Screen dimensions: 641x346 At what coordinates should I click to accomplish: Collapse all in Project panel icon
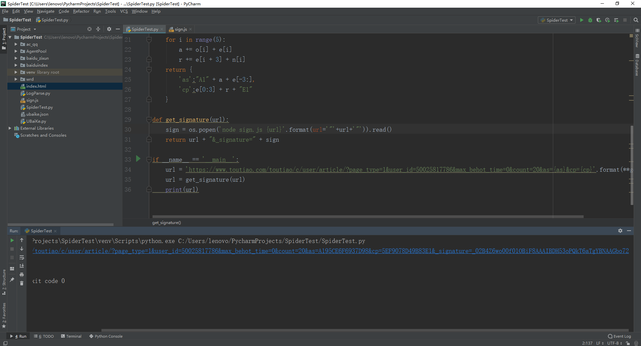click(98, 29)
